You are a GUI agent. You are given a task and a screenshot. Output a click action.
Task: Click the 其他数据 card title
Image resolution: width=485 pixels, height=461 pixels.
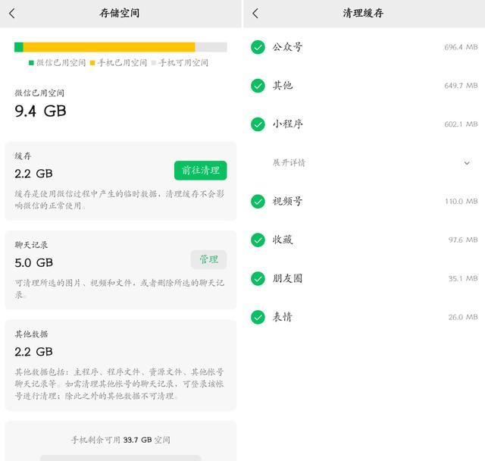point(31,334)
